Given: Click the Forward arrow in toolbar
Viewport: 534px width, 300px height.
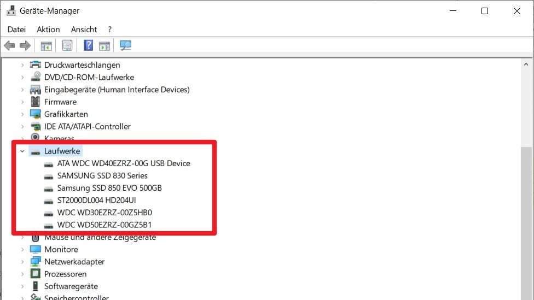Looking at the screenshot, I should click(25, 45).
